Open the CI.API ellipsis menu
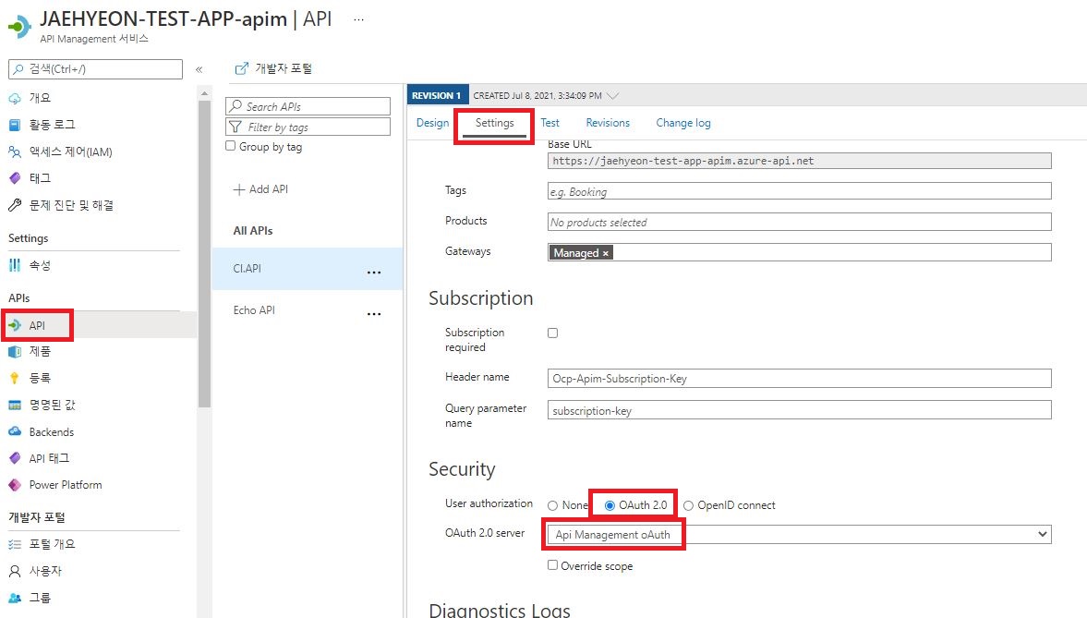The image size is (1087, 618). pos(374,273)
